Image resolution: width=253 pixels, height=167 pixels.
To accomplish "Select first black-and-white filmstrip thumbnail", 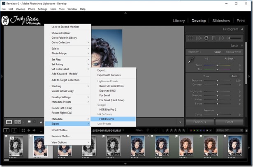I will pyautogui.click(x=16, y=146).
